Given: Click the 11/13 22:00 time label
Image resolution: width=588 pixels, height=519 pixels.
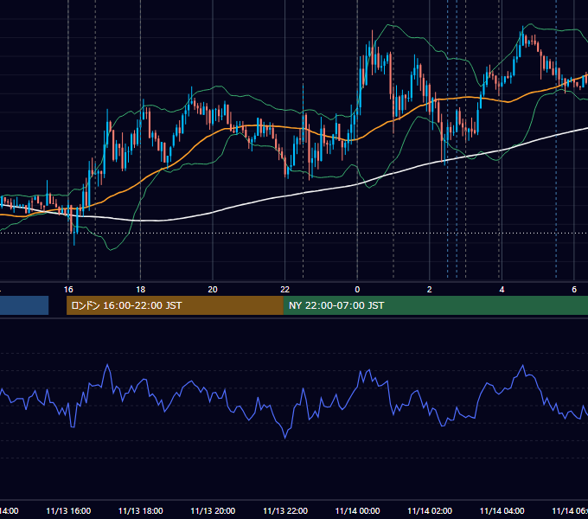Looking at the screenshot, I should pyautogui.click(x=285, y=510).
